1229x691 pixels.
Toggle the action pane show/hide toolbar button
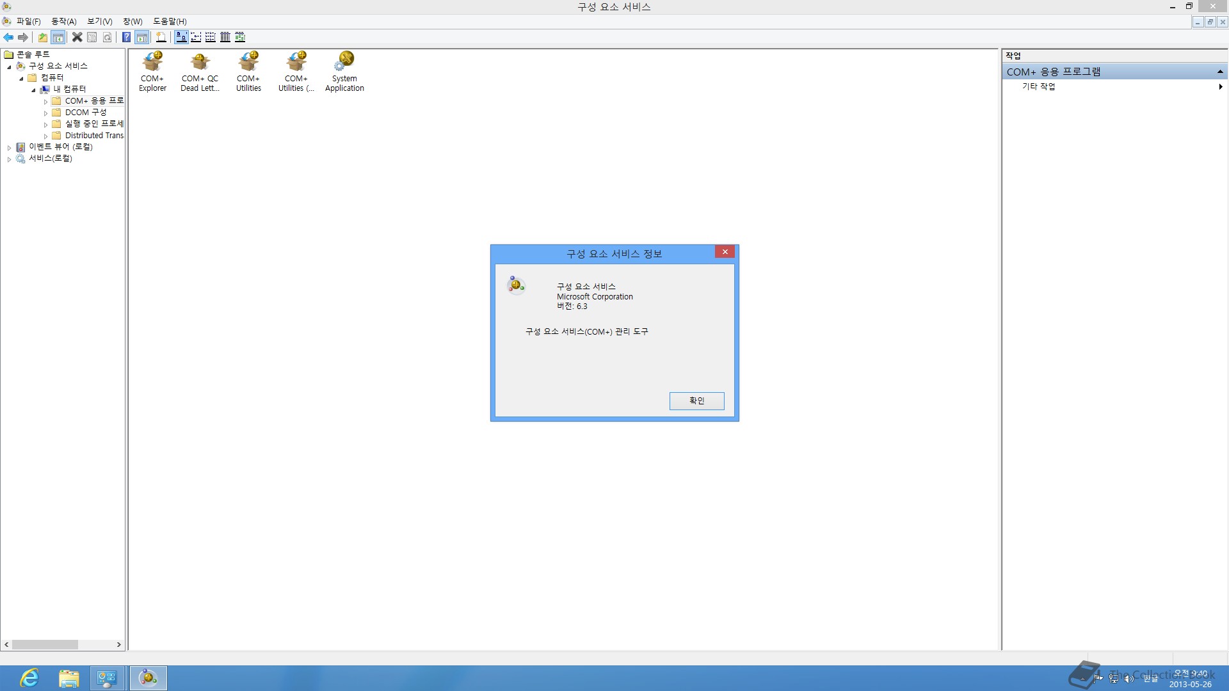(x=142, y=37)
